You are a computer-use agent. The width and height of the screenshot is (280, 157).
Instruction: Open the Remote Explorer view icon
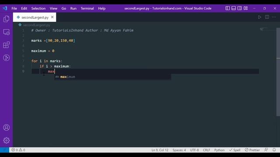tap(6, 32)
